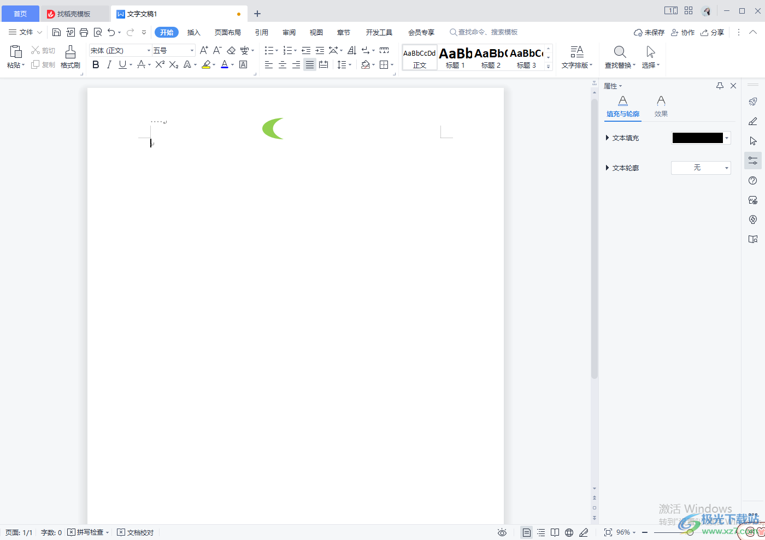Click the yellow highlight color button
This screenshot has width=765, height=540.
click(x=206, y=64)
